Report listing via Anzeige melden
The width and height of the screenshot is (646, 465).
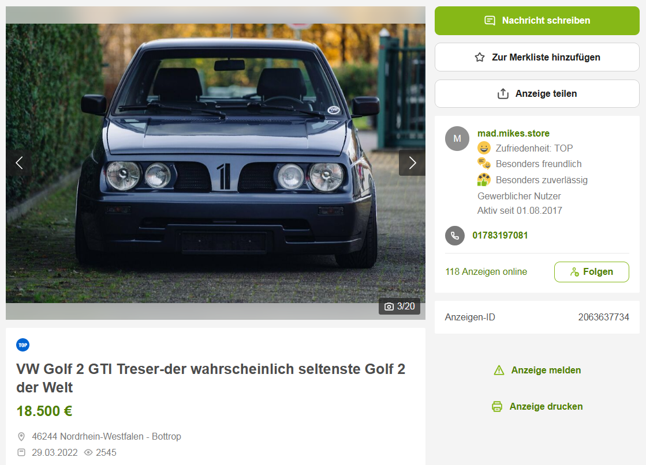point(537,370)
